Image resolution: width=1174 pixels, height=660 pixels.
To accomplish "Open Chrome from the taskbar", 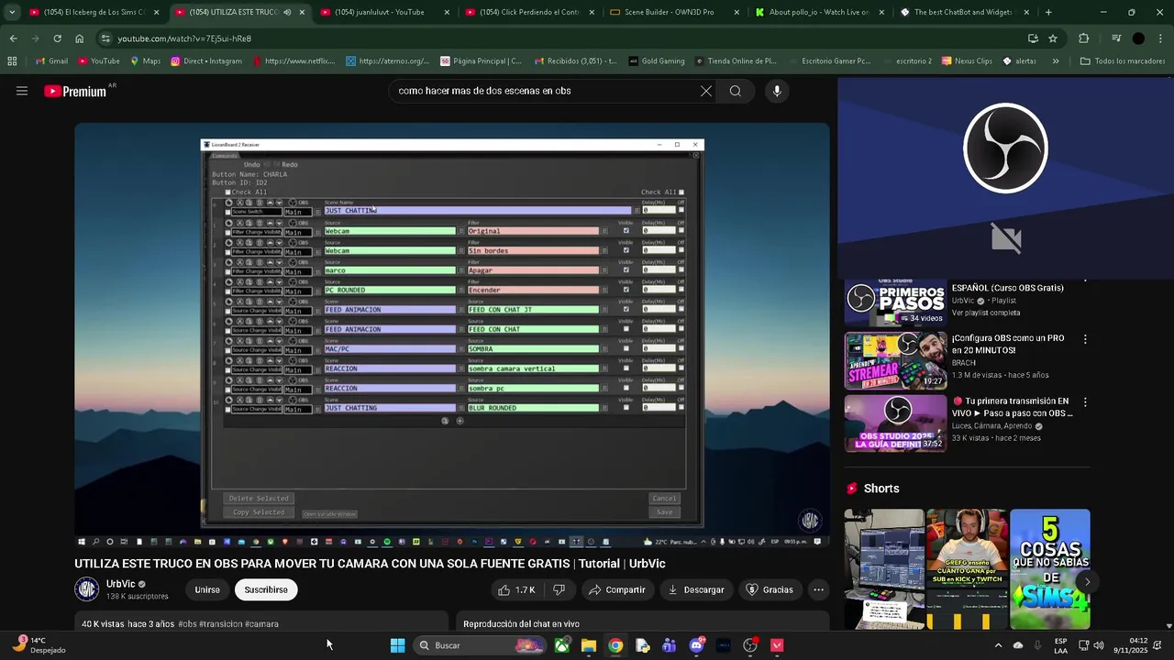I will pos(615,645).
